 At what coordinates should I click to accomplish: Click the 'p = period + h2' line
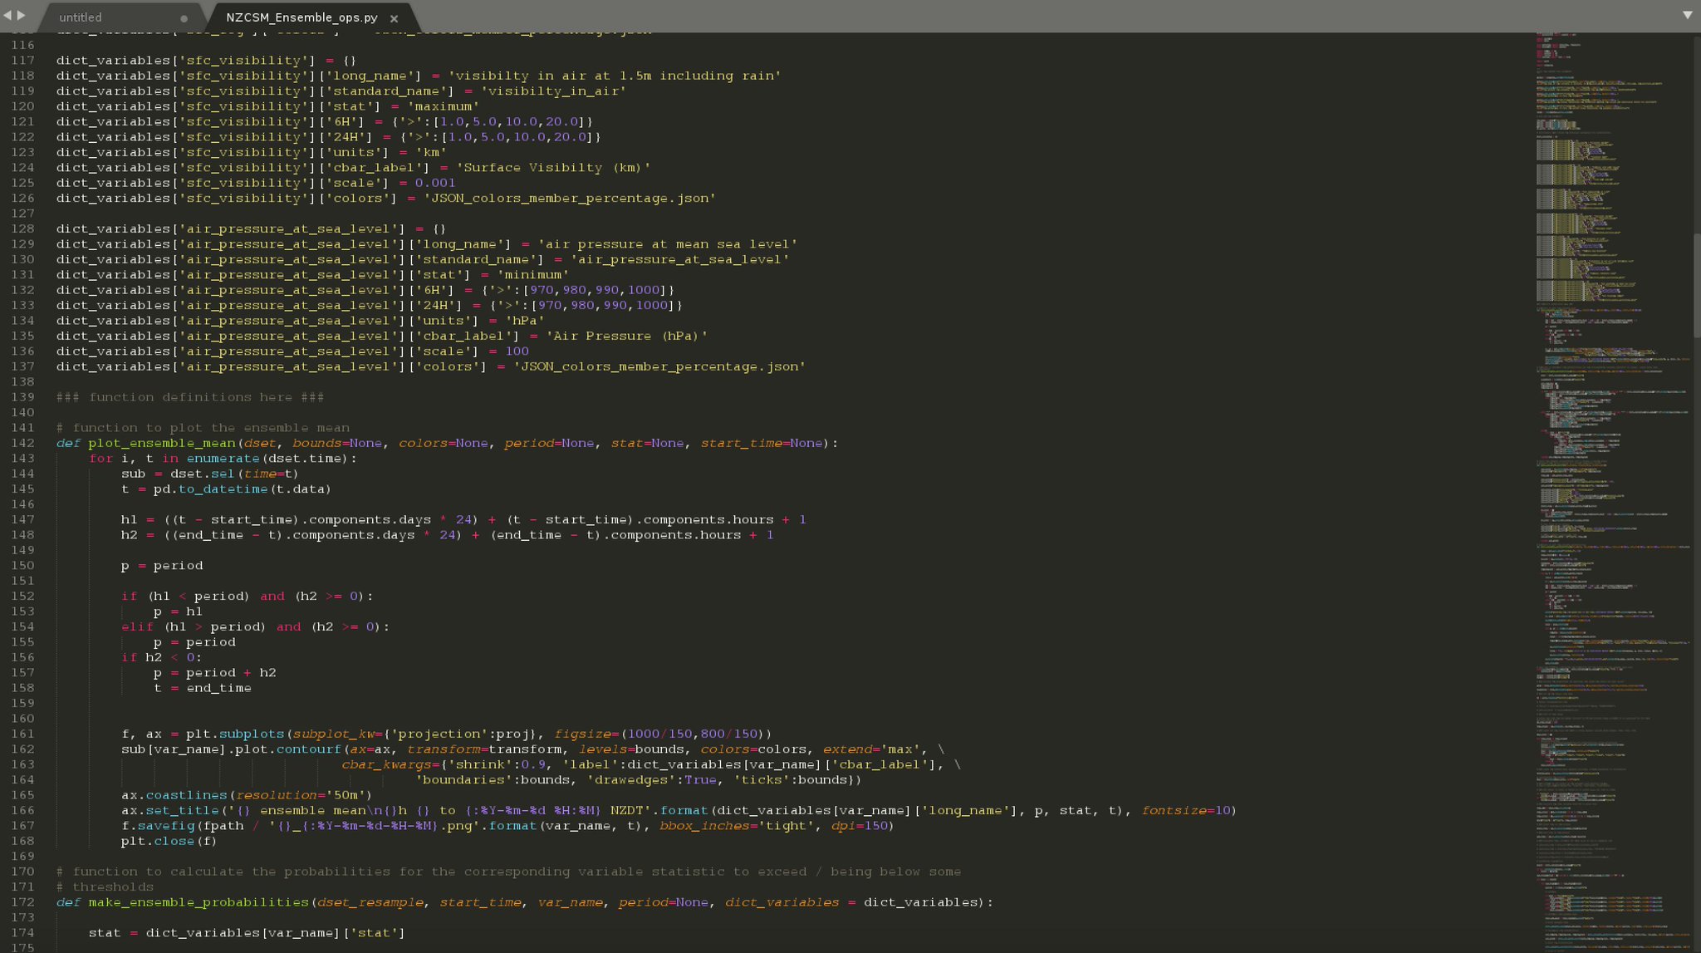click(x=214, y=673)
